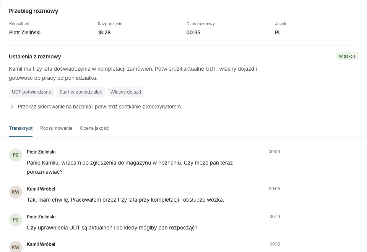Select the "Start w poniedziałek" tag
Screen dimensions: 367x252
(81, 92)
